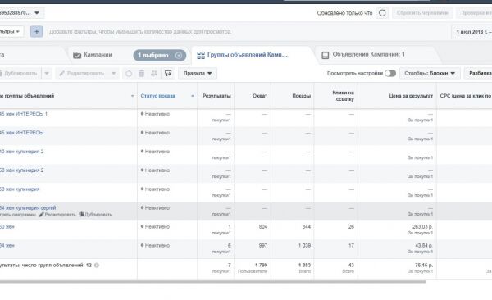
Task: Click the toolbar Дублировать button
Action: [x=20, y=74]
